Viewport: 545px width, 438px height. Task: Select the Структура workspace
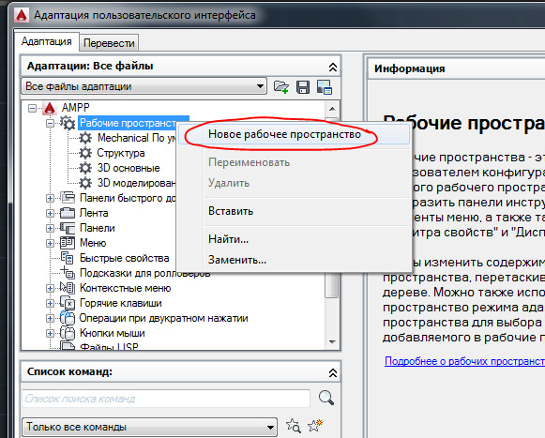click(121, 153)
